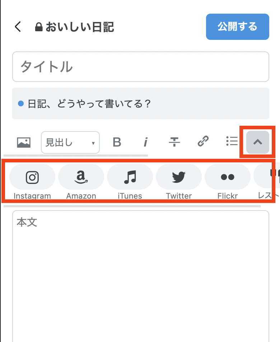The image size is (280, 342).
Task: Open the 見出し heading dropdown
Action: coord(70,142)
